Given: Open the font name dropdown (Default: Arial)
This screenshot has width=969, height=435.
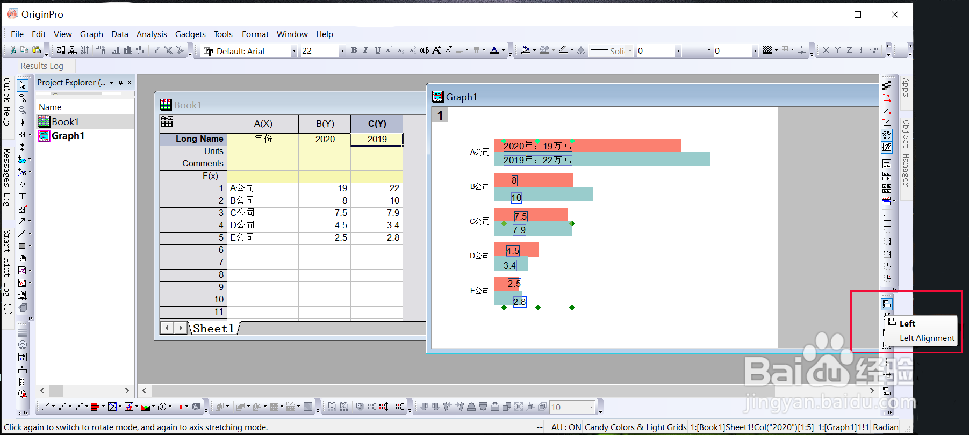Looking at the screenshot, I should coord(294,51).
